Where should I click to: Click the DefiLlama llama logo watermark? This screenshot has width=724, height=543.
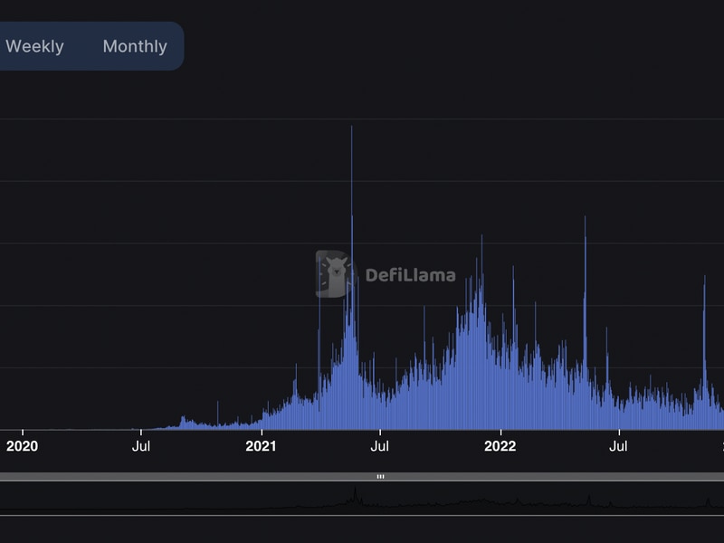pos(335,274)
